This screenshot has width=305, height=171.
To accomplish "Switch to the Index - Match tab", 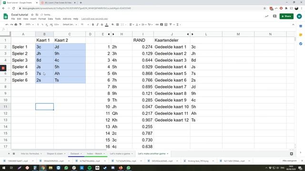I will tap(96, 153).
